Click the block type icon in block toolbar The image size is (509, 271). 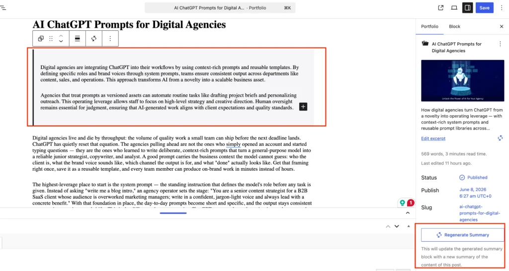click(x=41, y=39)
